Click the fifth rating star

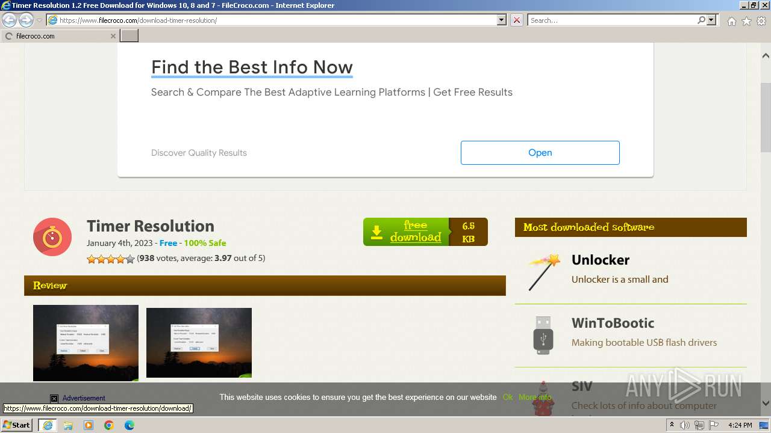[130, 259]
